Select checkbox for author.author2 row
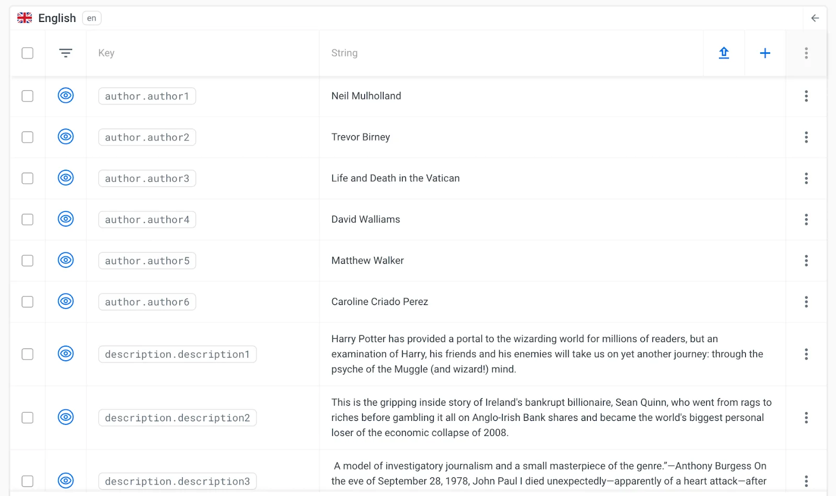836x496 pixels. tap(28, 137)
